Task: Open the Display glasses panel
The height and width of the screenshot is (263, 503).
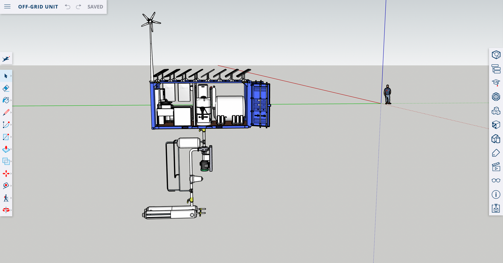Action: pos(496,181)
